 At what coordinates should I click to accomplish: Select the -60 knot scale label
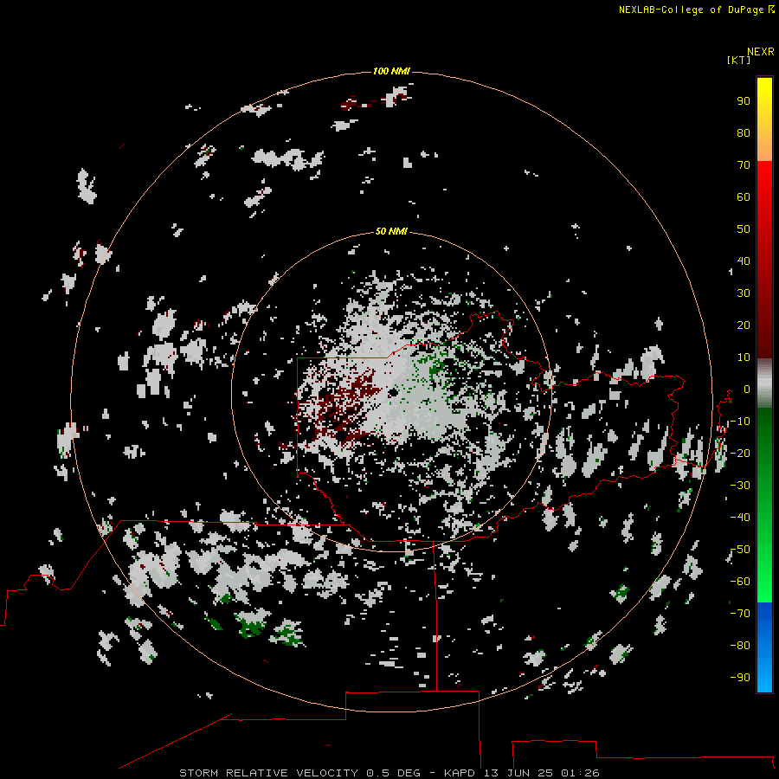pyautogui.click(x=740, y=582)
